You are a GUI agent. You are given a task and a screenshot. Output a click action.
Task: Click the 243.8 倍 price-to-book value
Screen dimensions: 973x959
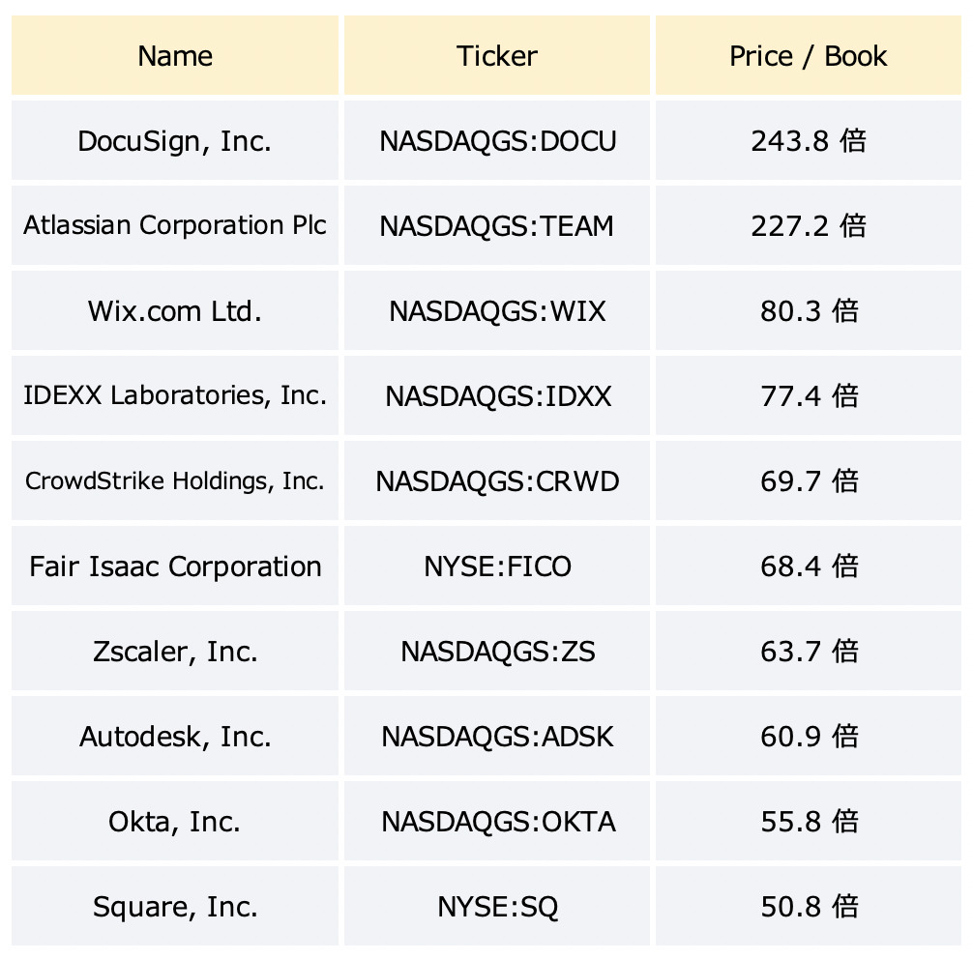click(x=808, y=141)
